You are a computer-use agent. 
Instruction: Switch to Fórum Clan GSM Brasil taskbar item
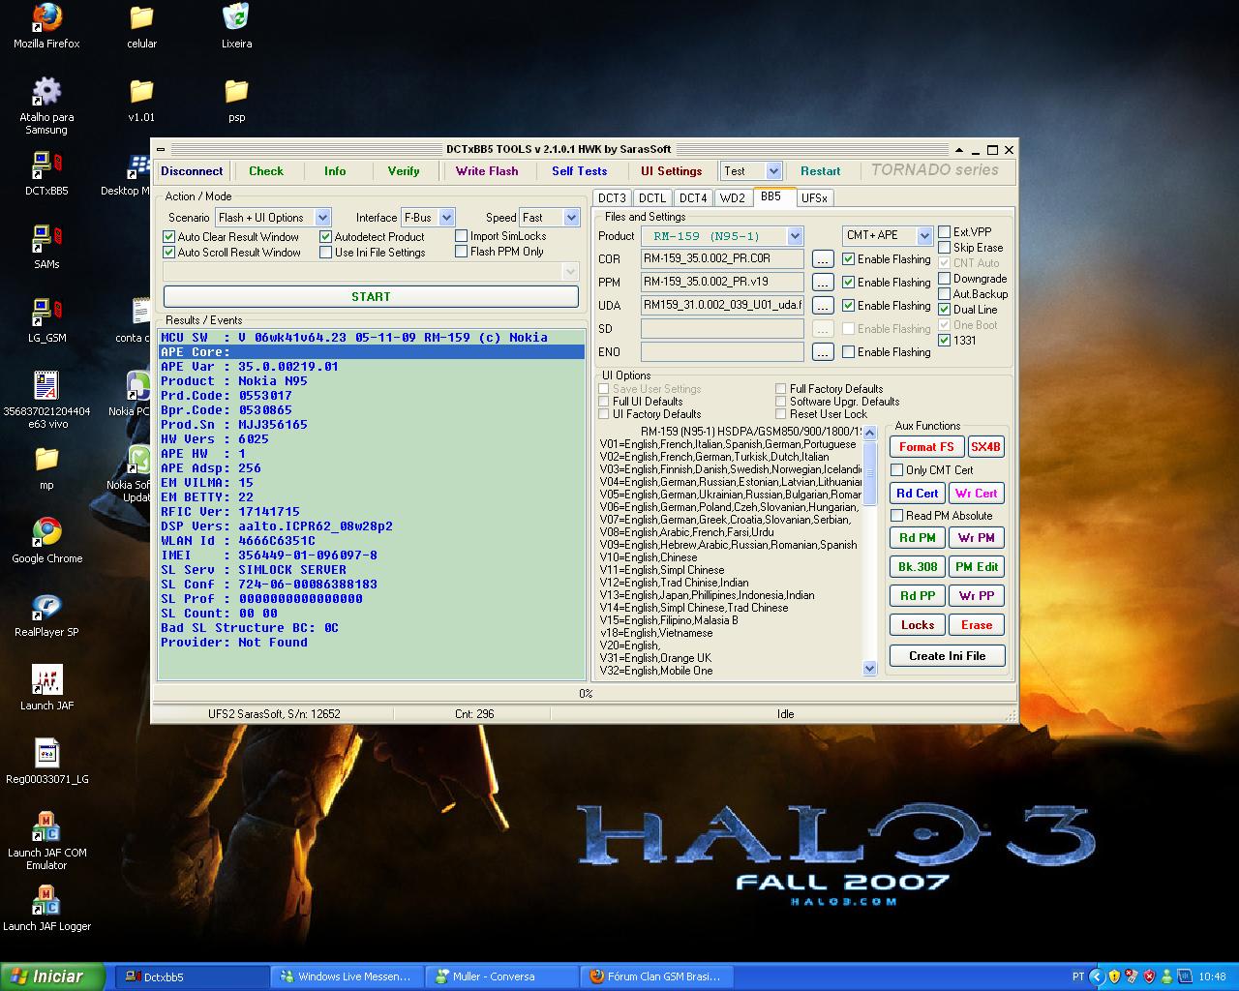coord(657,976)
